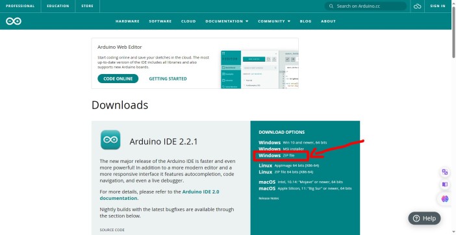456x235 pixels.
Task: Open the Blog menu item
Action: (306, 21)
